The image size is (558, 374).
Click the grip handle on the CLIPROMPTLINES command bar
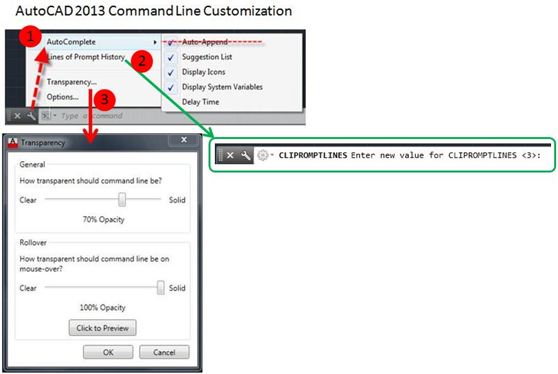point(220,155)
